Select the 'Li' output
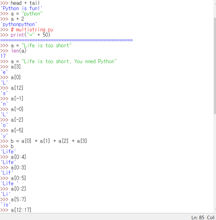This screenshot has height=220, width=216. (x=6, y=194)
